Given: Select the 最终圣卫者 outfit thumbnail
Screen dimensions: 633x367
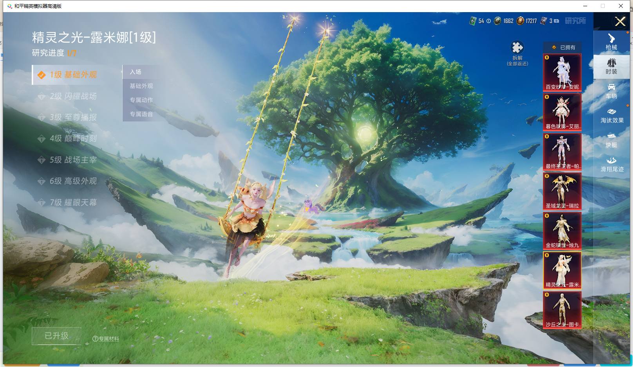Looking at the screenshot, I should pyautogui.click(x=562, y=152).
